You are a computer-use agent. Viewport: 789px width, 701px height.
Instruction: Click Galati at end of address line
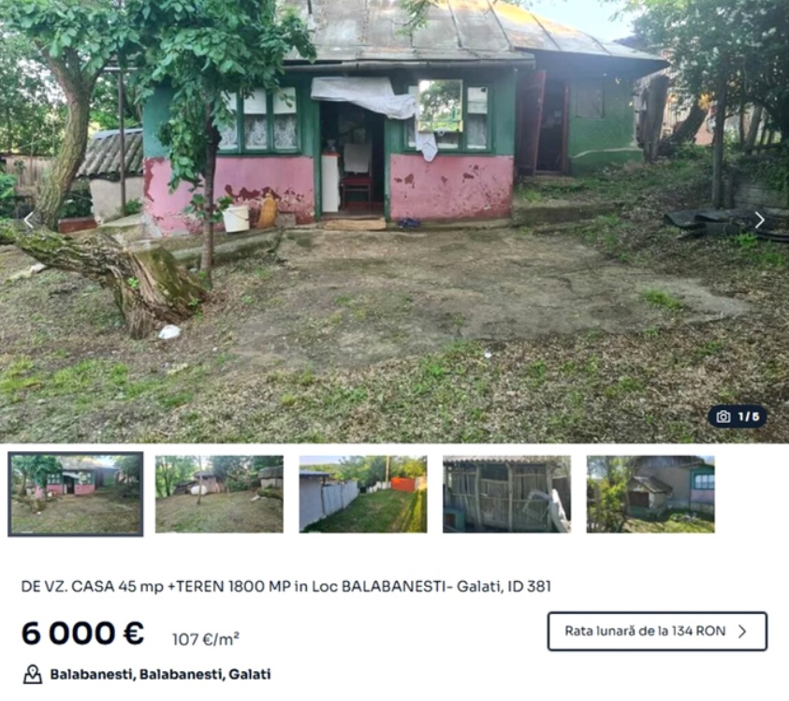tap(250, 675)
